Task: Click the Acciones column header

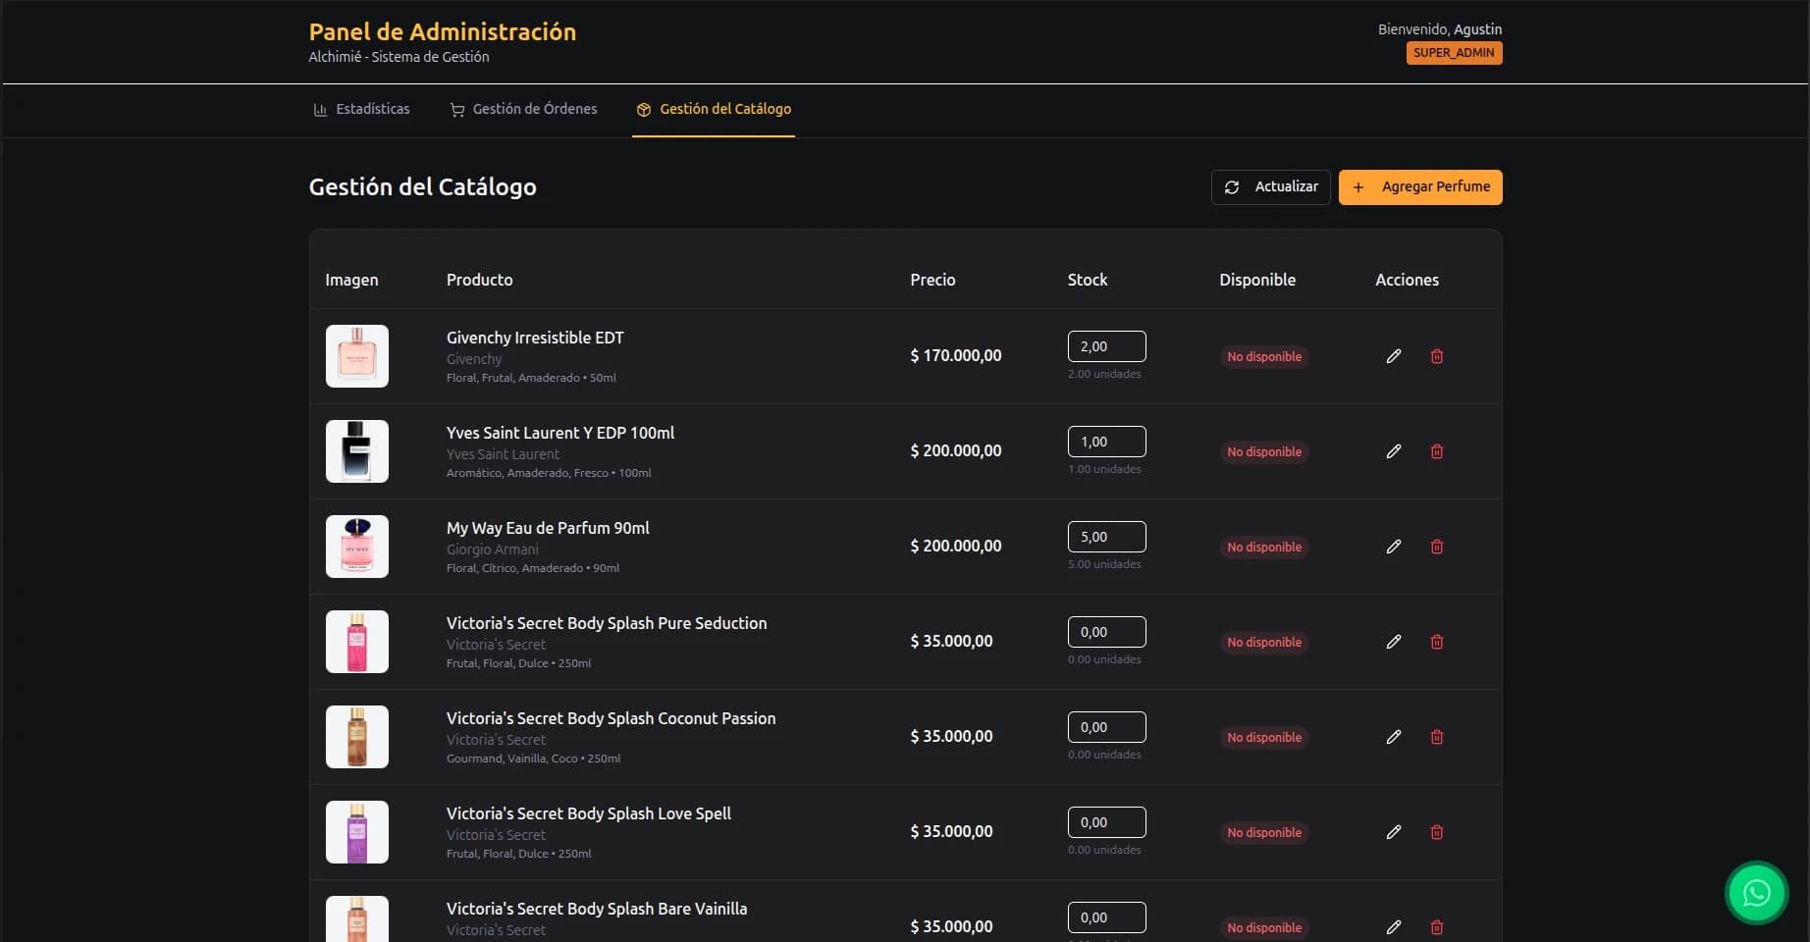Action: [1407, 280]
